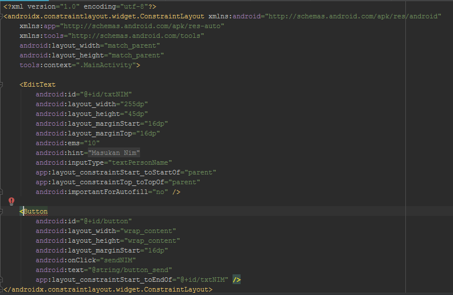This screenshot has width=453, height=295.
Task: Collapse the root ConstraintLayout fold marker
Action: pos(1,17)
